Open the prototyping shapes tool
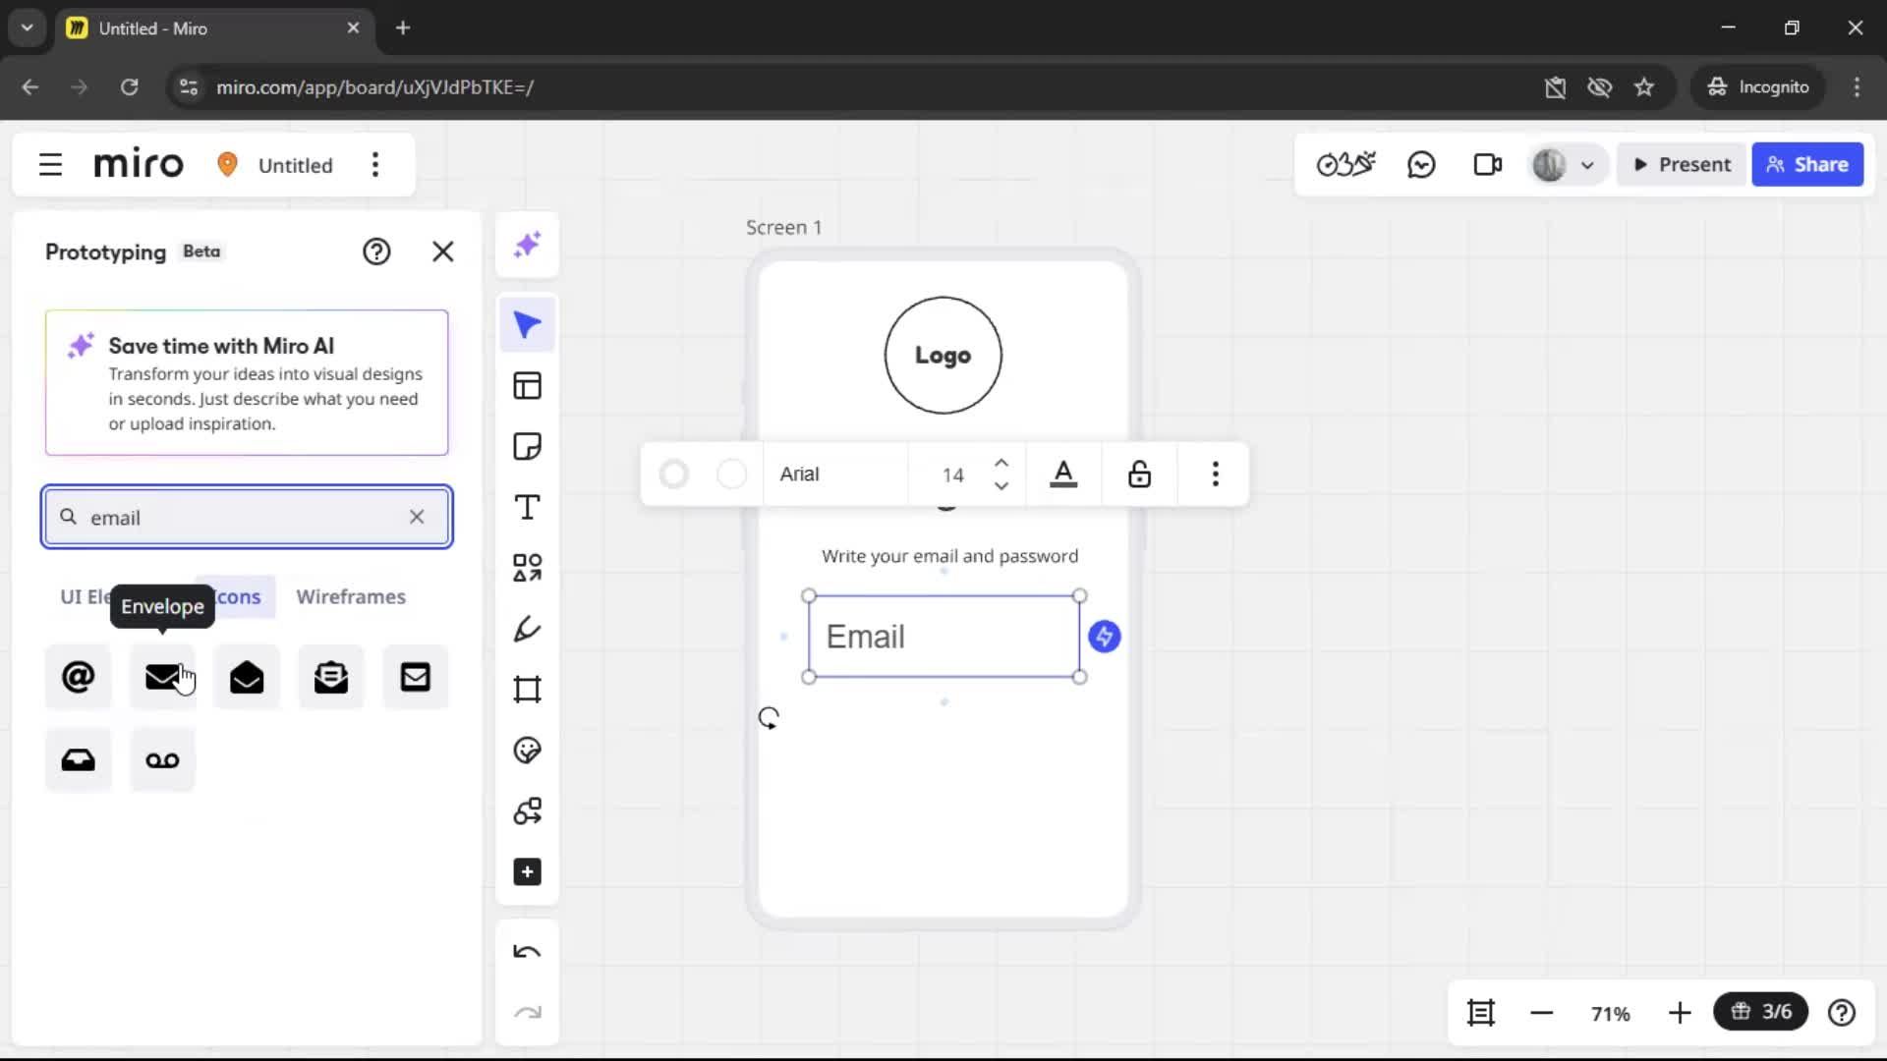 coord(528,811)
